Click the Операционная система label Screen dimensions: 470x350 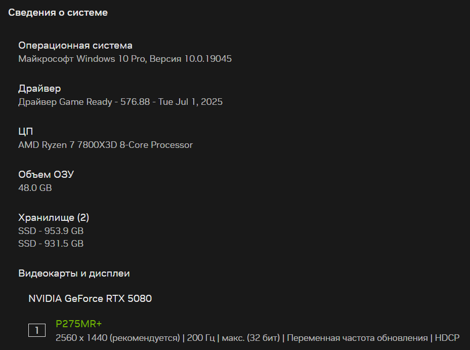pos(75,45)
